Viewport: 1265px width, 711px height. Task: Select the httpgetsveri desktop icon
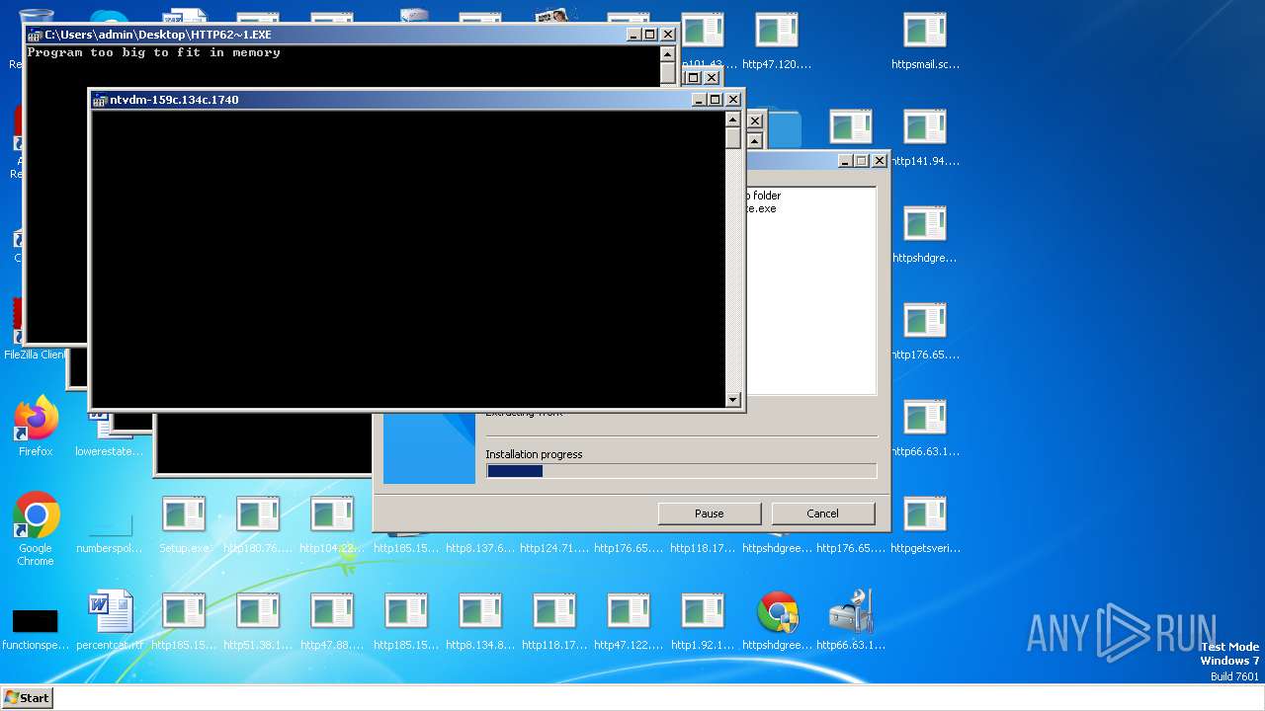pyautogui.click(x=925, y=524)
